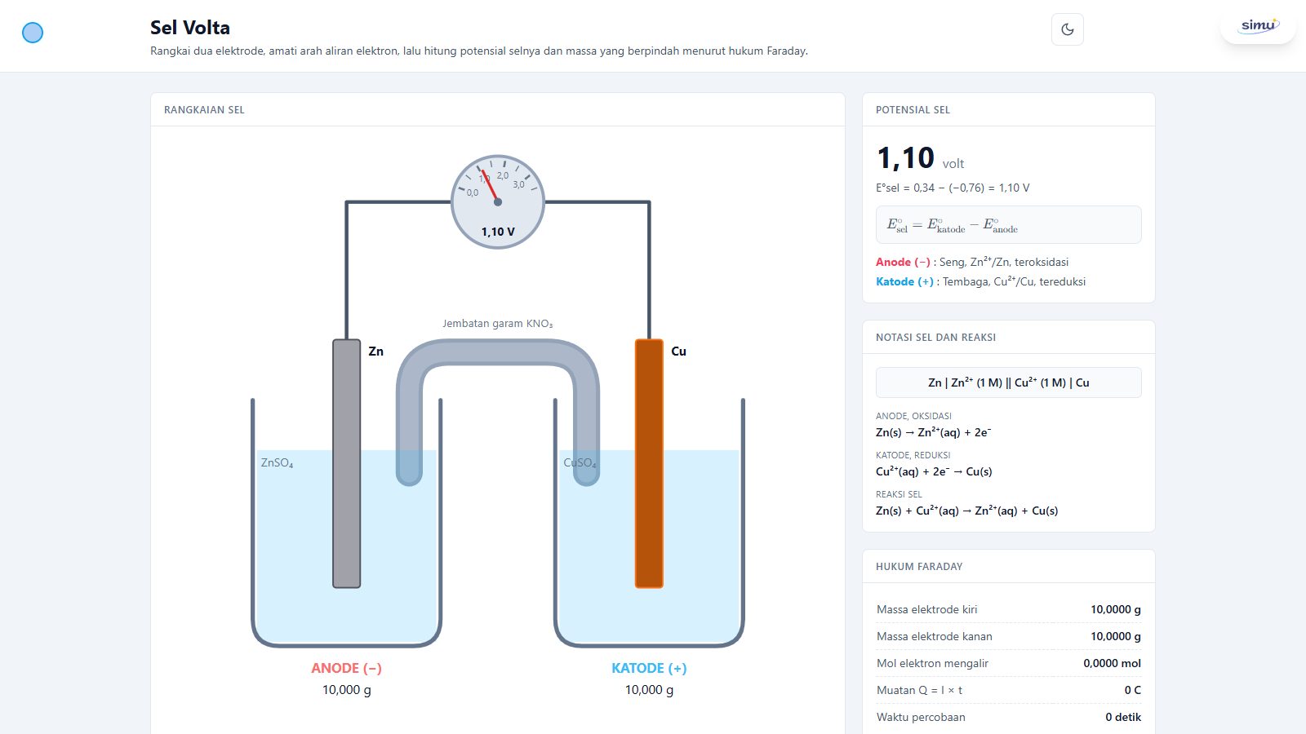Click the "Waktu percobaan" value 0 detik
The image size is (1306, 734).
1123,717
